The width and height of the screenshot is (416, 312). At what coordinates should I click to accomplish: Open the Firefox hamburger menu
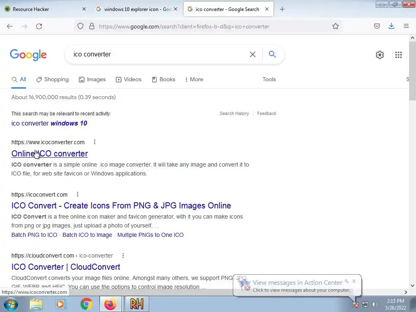[x=406, y=26]
